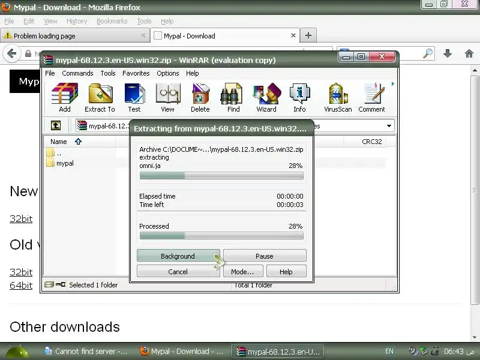Click the key icon in WinRAR status bar
Image resolution: width=480 pixels, height=360 pixels.
pyautogui.click(x=61, y=284)
